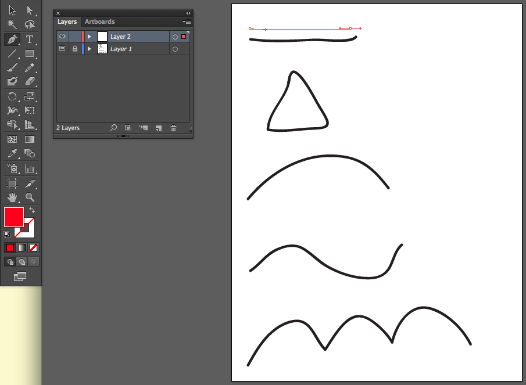Screen dimensions: 526x385
Task: Click the red Fill color swatch
Action: click(13, 217)
